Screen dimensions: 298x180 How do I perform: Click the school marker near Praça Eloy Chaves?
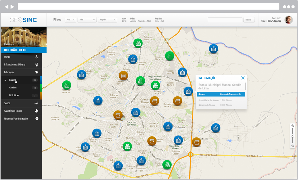click(178, 140)
